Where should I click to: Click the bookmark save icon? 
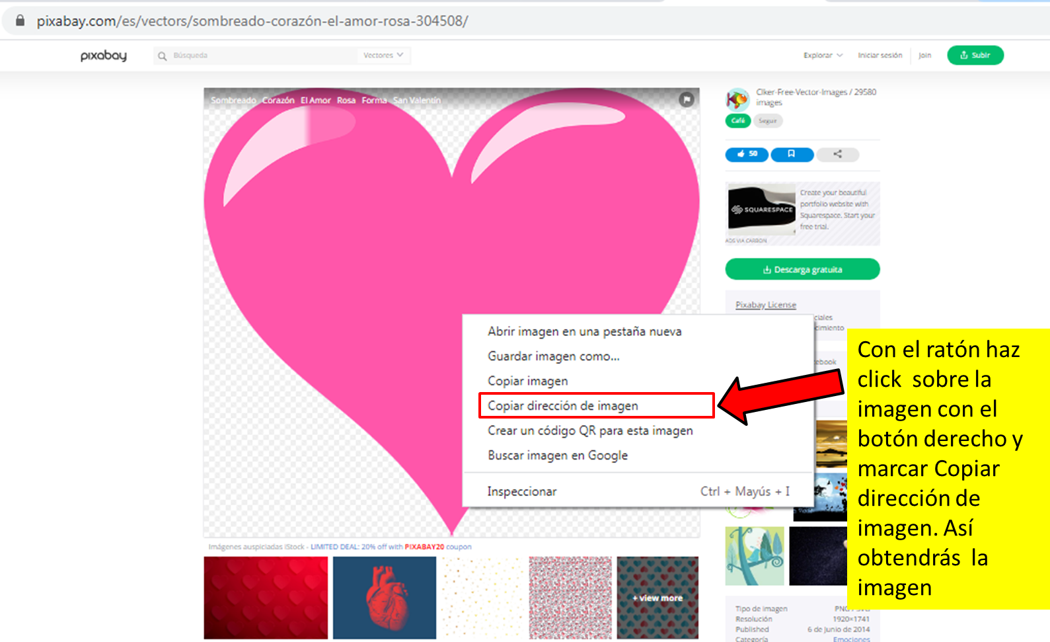click(x=792, y=154)
